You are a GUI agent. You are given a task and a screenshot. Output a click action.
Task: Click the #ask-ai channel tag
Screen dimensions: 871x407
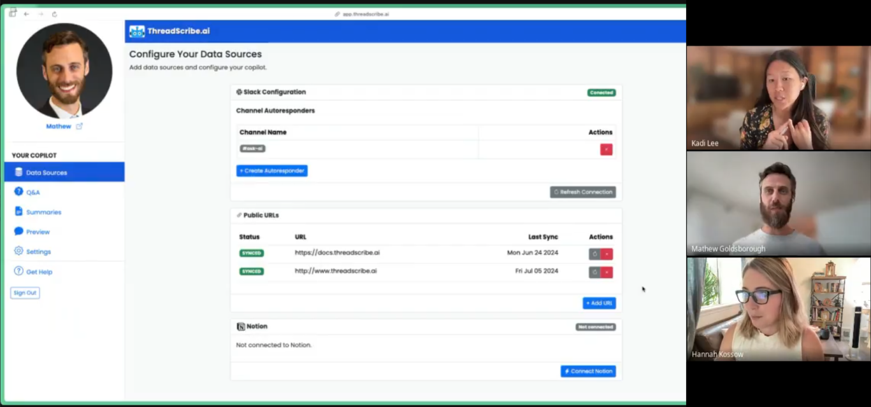[x=252, y=149]
